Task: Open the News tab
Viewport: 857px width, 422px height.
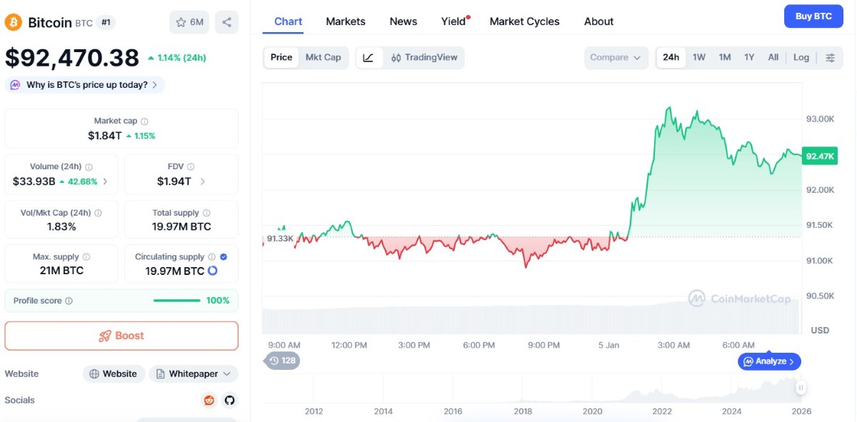Action: 404,21
